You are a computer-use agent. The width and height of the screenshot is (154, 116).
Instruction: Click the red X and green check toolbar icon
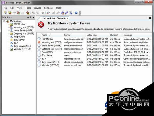18,13
